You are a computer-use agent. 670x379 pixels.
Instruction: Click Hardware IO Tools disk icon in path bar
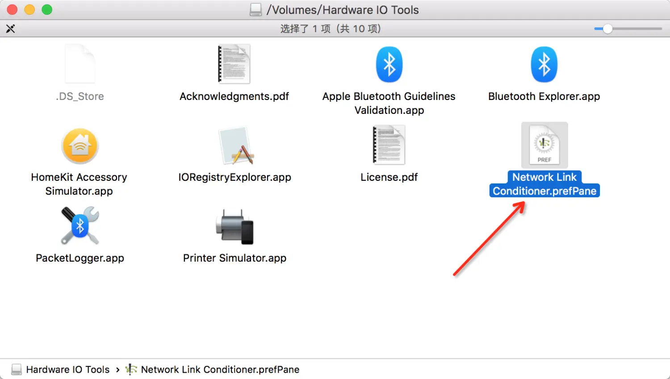coord(17,369)
